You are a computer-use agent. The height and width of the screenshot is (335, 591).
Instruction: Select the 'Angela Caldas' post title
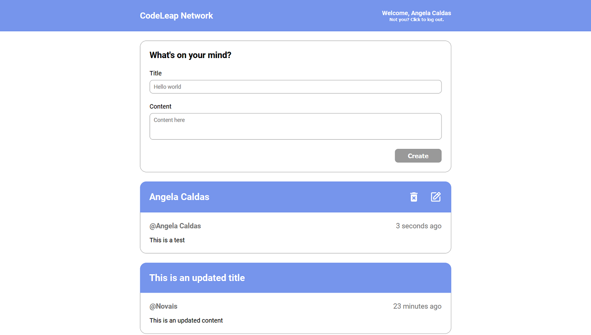pos(179,197)
